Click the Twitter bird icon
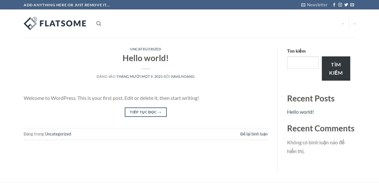Screen dimensions: 379x189 click(x=346, y=5)
